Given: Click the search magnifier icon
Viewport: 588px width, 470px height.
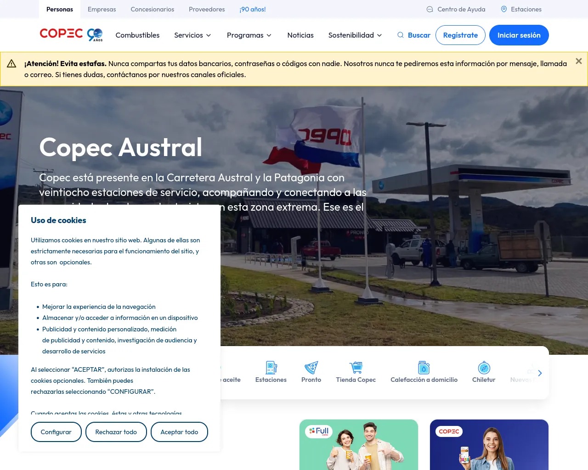Looking at the screenshot, I should 401,35.
